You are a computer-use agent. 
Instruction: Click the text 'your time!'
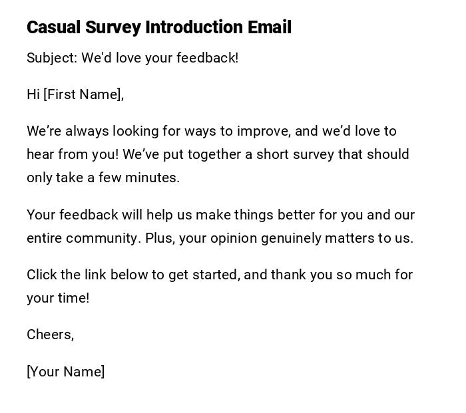[58, 298]
